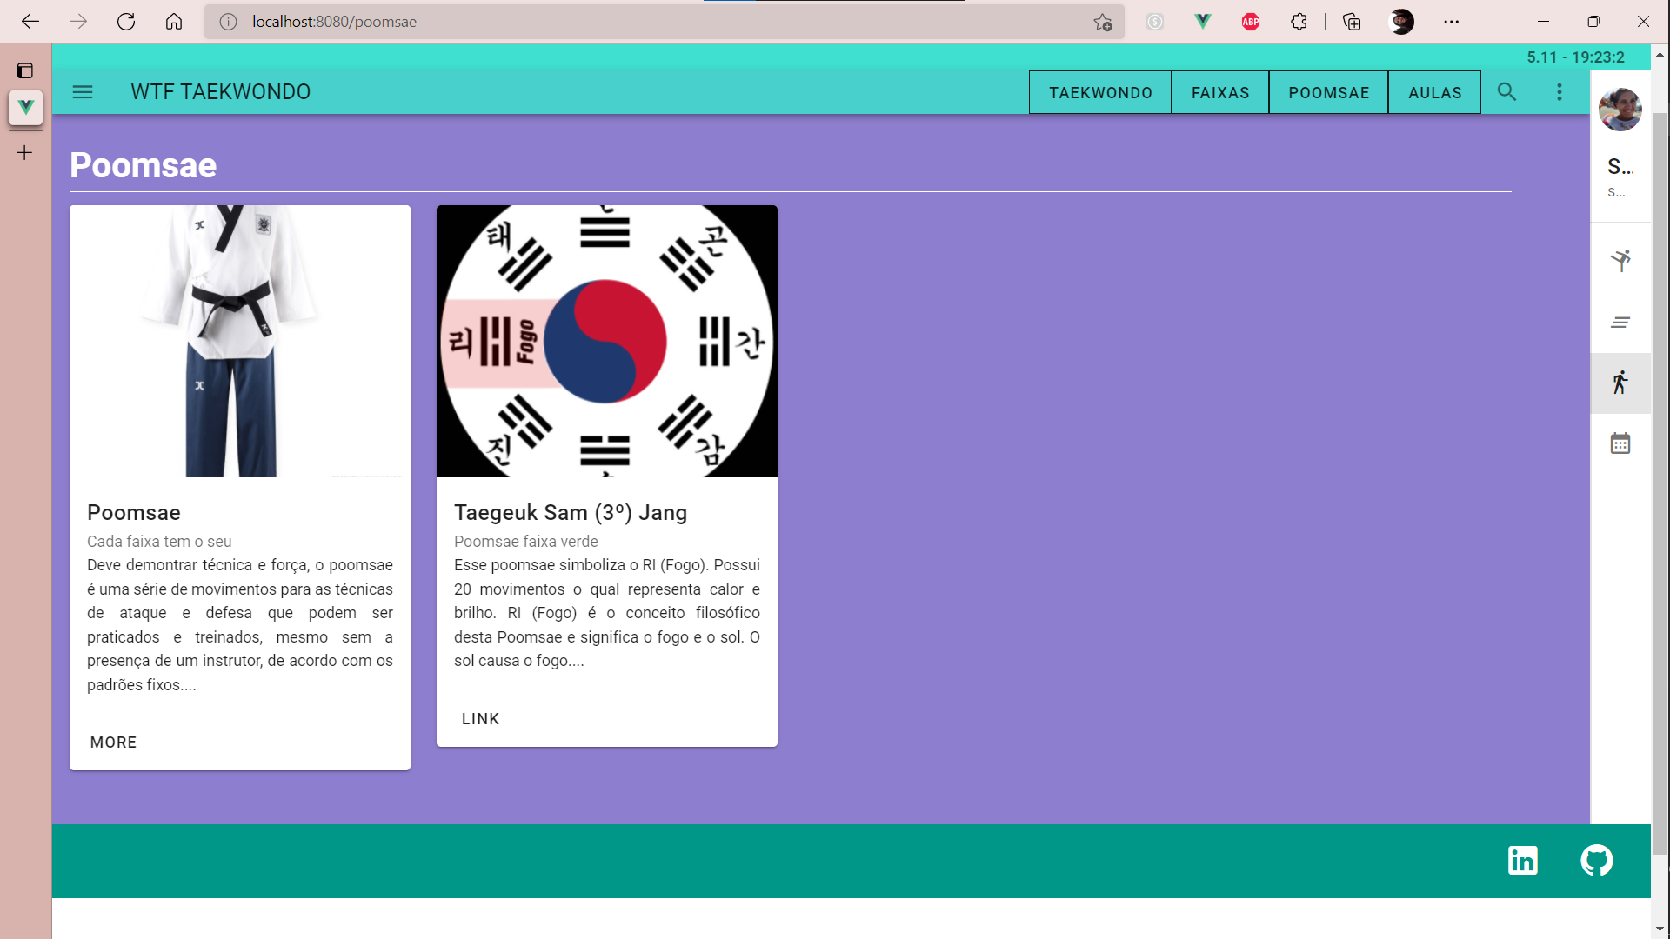Switch to the FAIXAS tab

click(x=1219, y=93)
